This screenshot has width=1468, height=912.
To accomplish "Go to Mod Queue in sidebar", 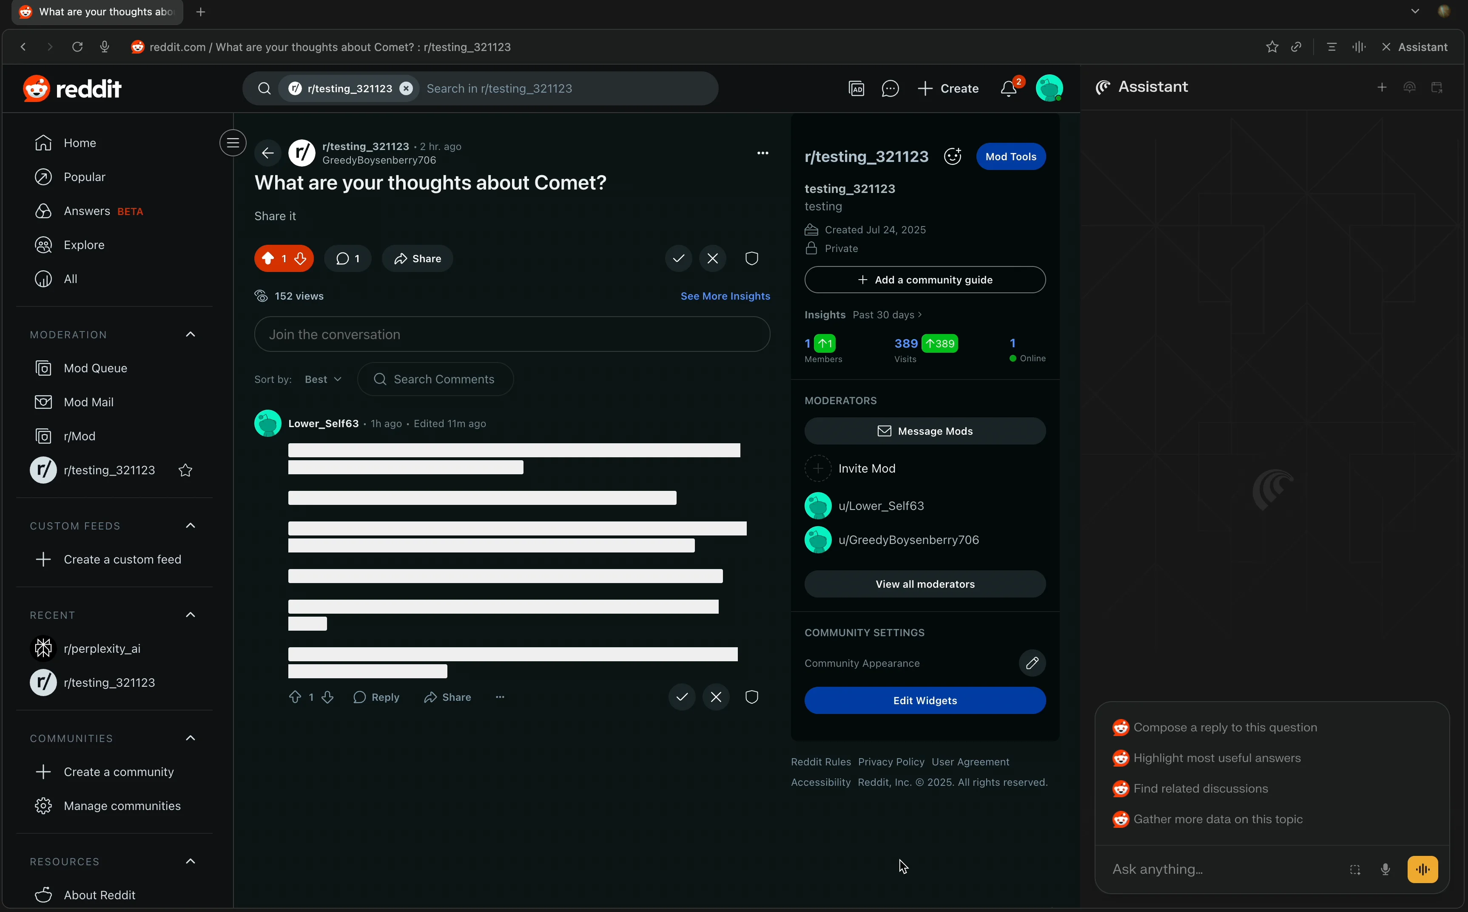I will tap(95, 368).
